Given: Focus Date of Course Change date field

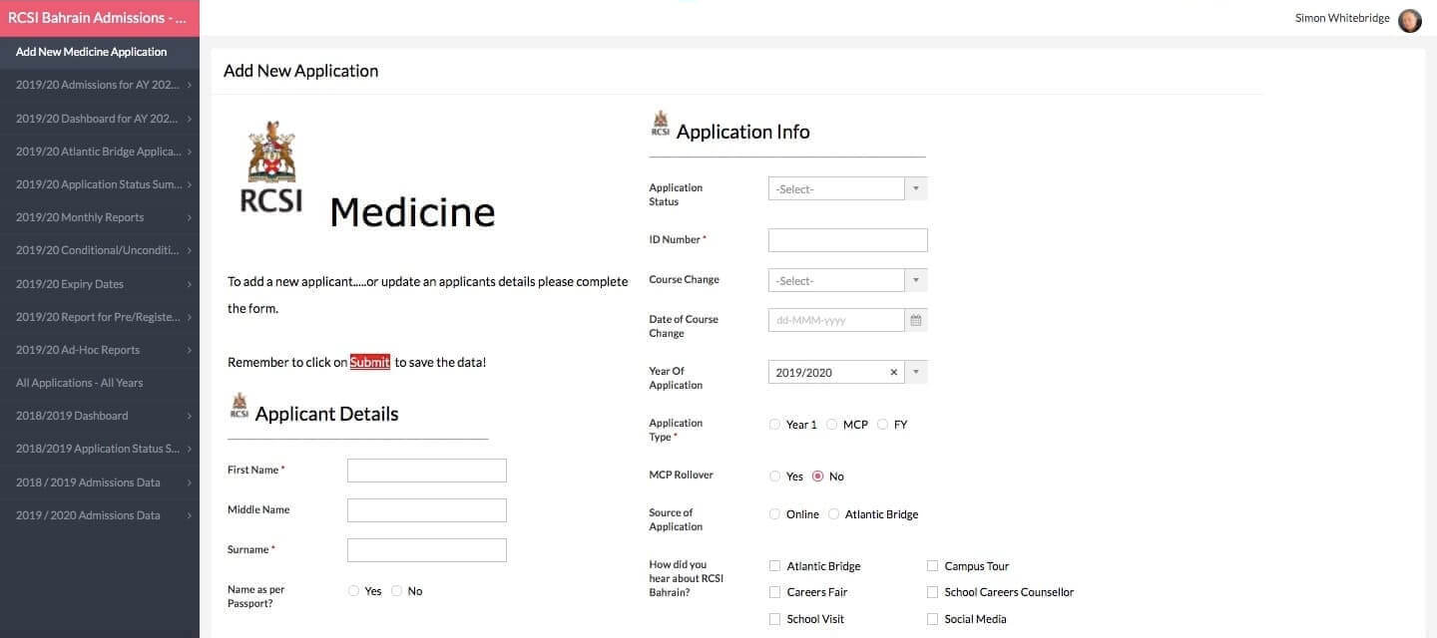Looking at the screenshot, I should pyautogui.click(x=836, y=320).
